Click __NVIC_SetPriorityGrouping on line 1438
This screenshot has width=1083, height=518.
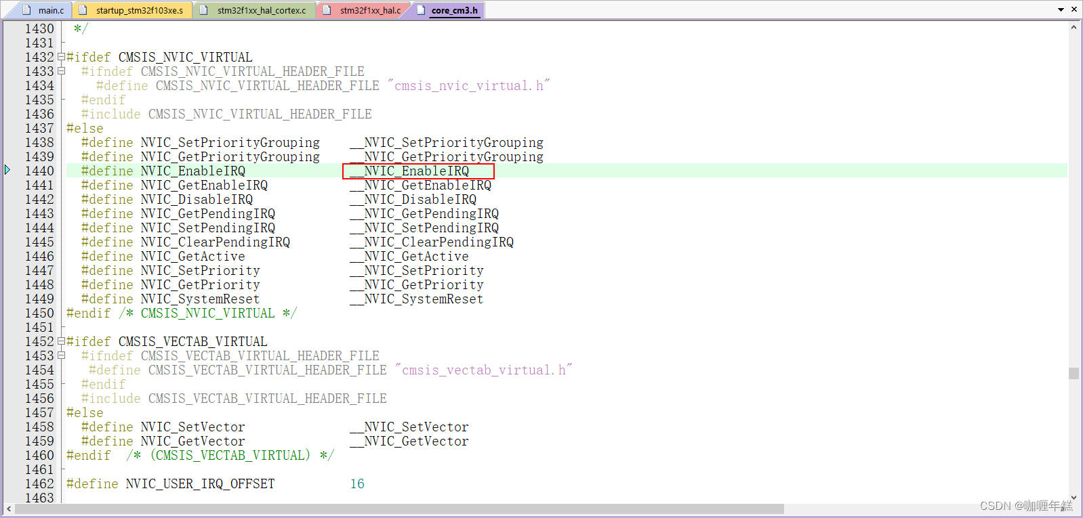(447, 142)
